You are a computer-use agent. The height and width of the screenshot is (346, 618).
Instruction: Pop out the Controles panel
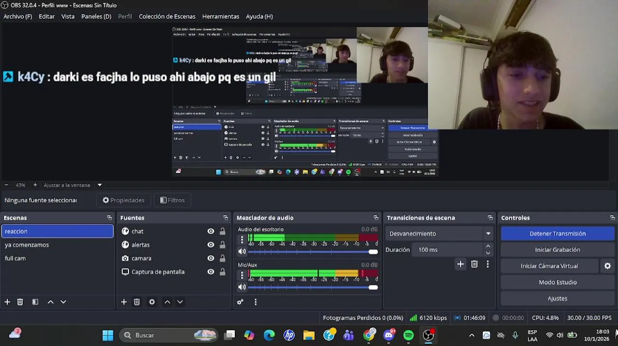tap(612, 218)
